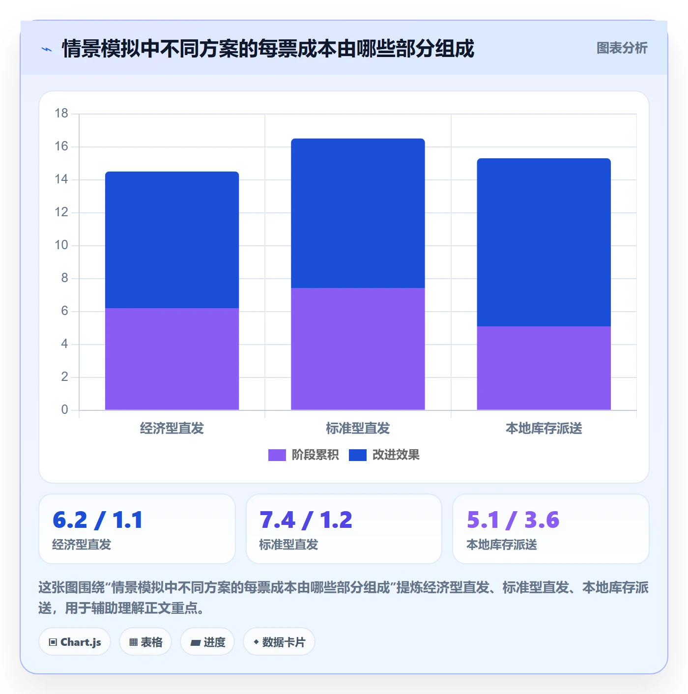Click the y-axis value 10
688x694 pixels.
[x=61, y=245]
